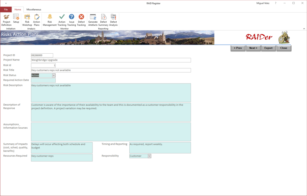This screenshot has height=196, width=307.
Task: Maximize the RAID Register window
Action: pos(293,3)
